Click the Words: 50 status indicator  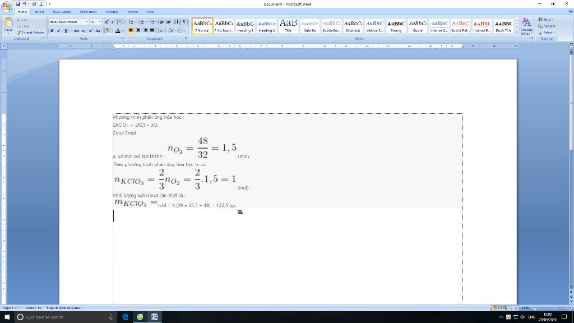coord(33,308)
